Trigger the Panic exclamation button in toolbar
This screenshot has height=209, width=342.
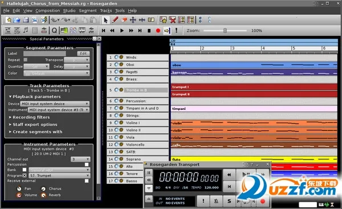[x=176, y=31]
